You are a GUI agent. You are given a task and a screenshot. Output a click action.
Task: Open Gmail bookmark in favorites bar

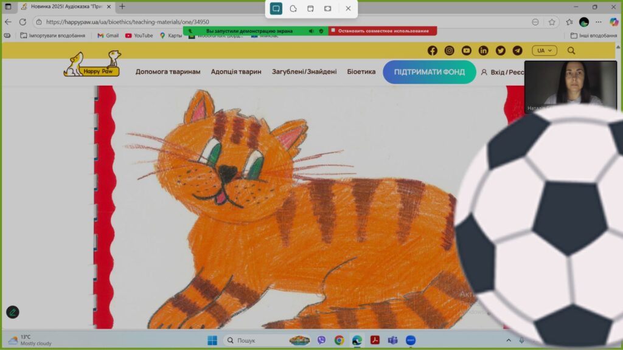(108, 36)
